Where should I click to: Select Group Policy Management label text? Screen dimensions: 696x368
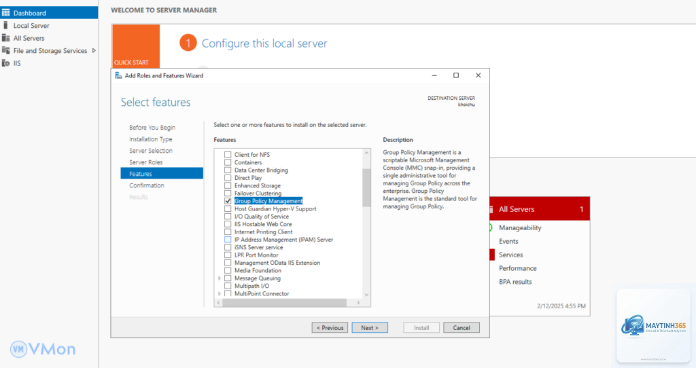(268, 201)
